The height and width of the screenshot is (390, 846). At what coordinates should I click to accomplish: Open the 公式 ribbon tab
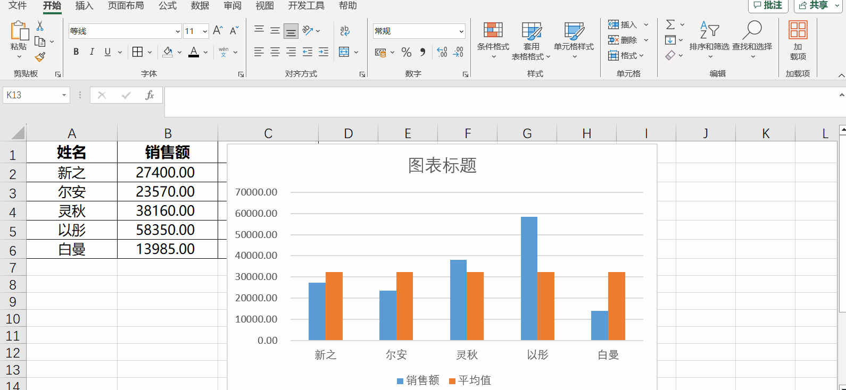(167, 6)
